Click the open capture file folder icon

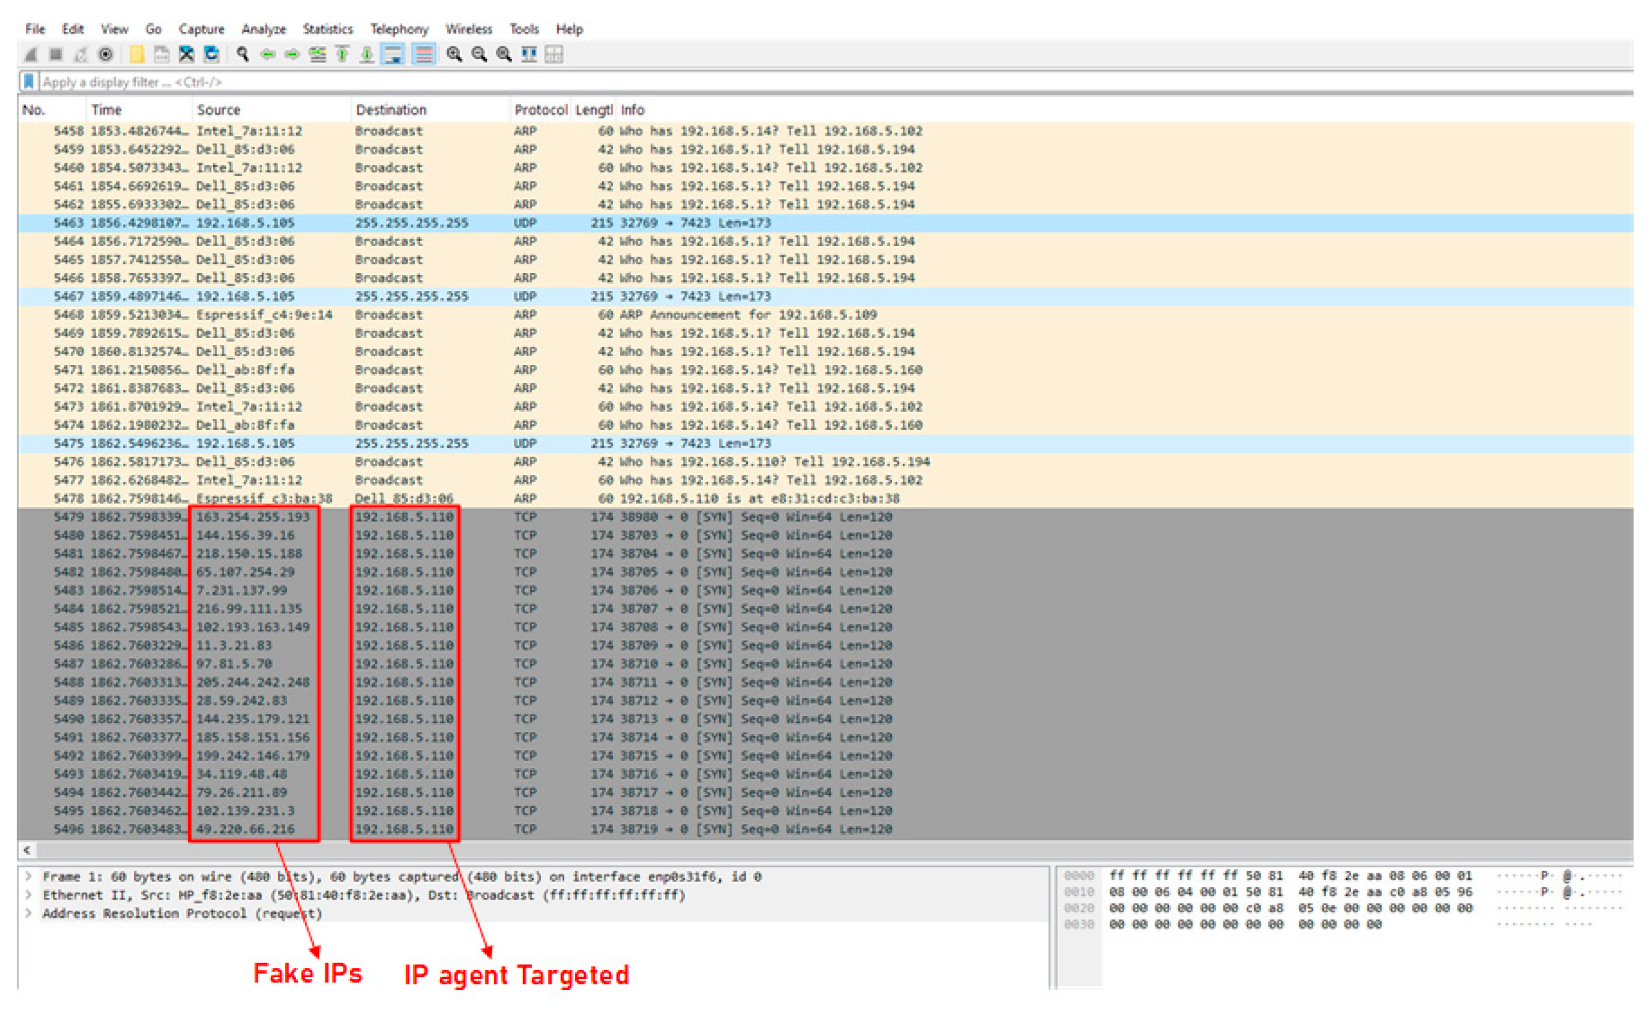click(x=137, y=55)
